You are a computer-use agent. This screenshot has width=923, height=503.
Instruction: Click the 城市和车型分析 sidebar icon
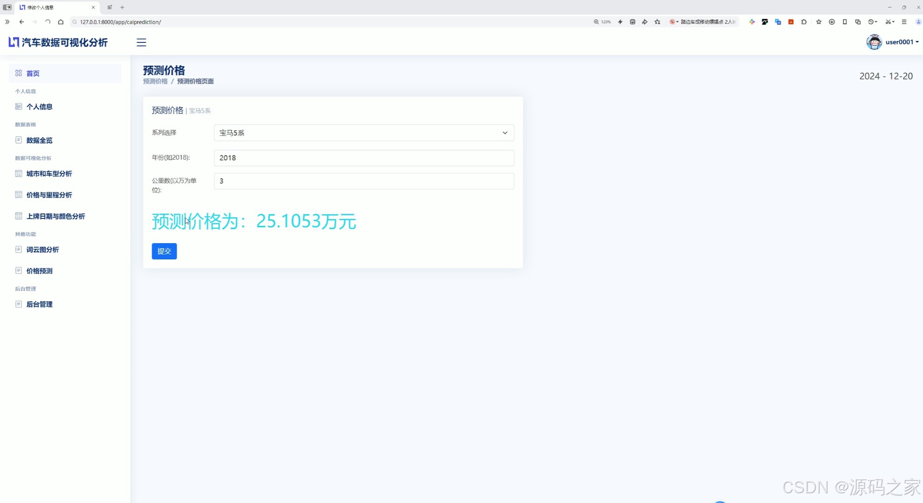tap(19, 174)
